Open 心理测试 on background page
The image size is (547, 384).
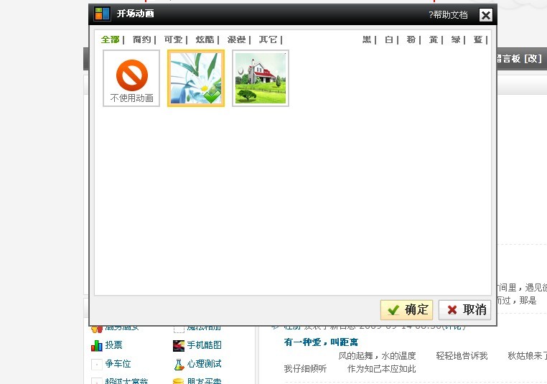pyautogui.click(x=204, y=364)
